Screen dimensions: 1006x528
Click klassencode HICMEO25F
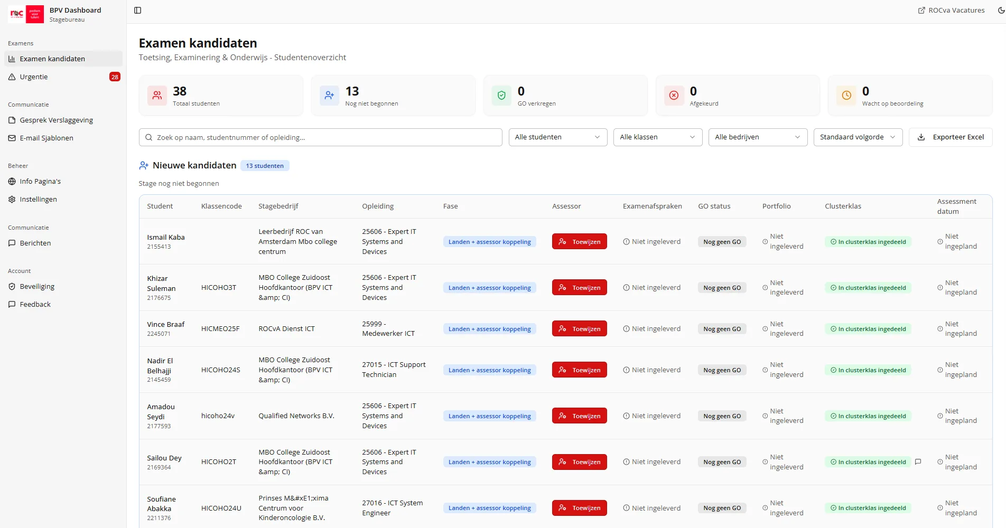[x=220, y=329]
